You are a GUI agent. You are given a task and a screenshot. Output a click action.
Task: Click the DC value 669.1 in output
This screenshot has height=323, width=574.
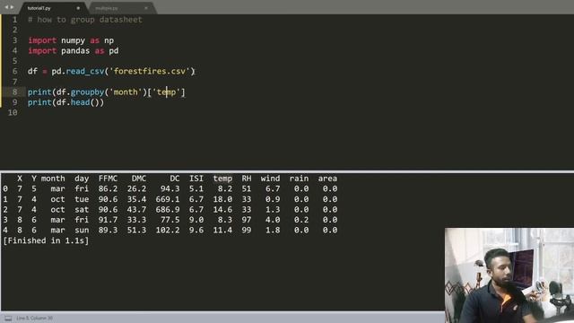pyautogui.click(x=168, y=199)
